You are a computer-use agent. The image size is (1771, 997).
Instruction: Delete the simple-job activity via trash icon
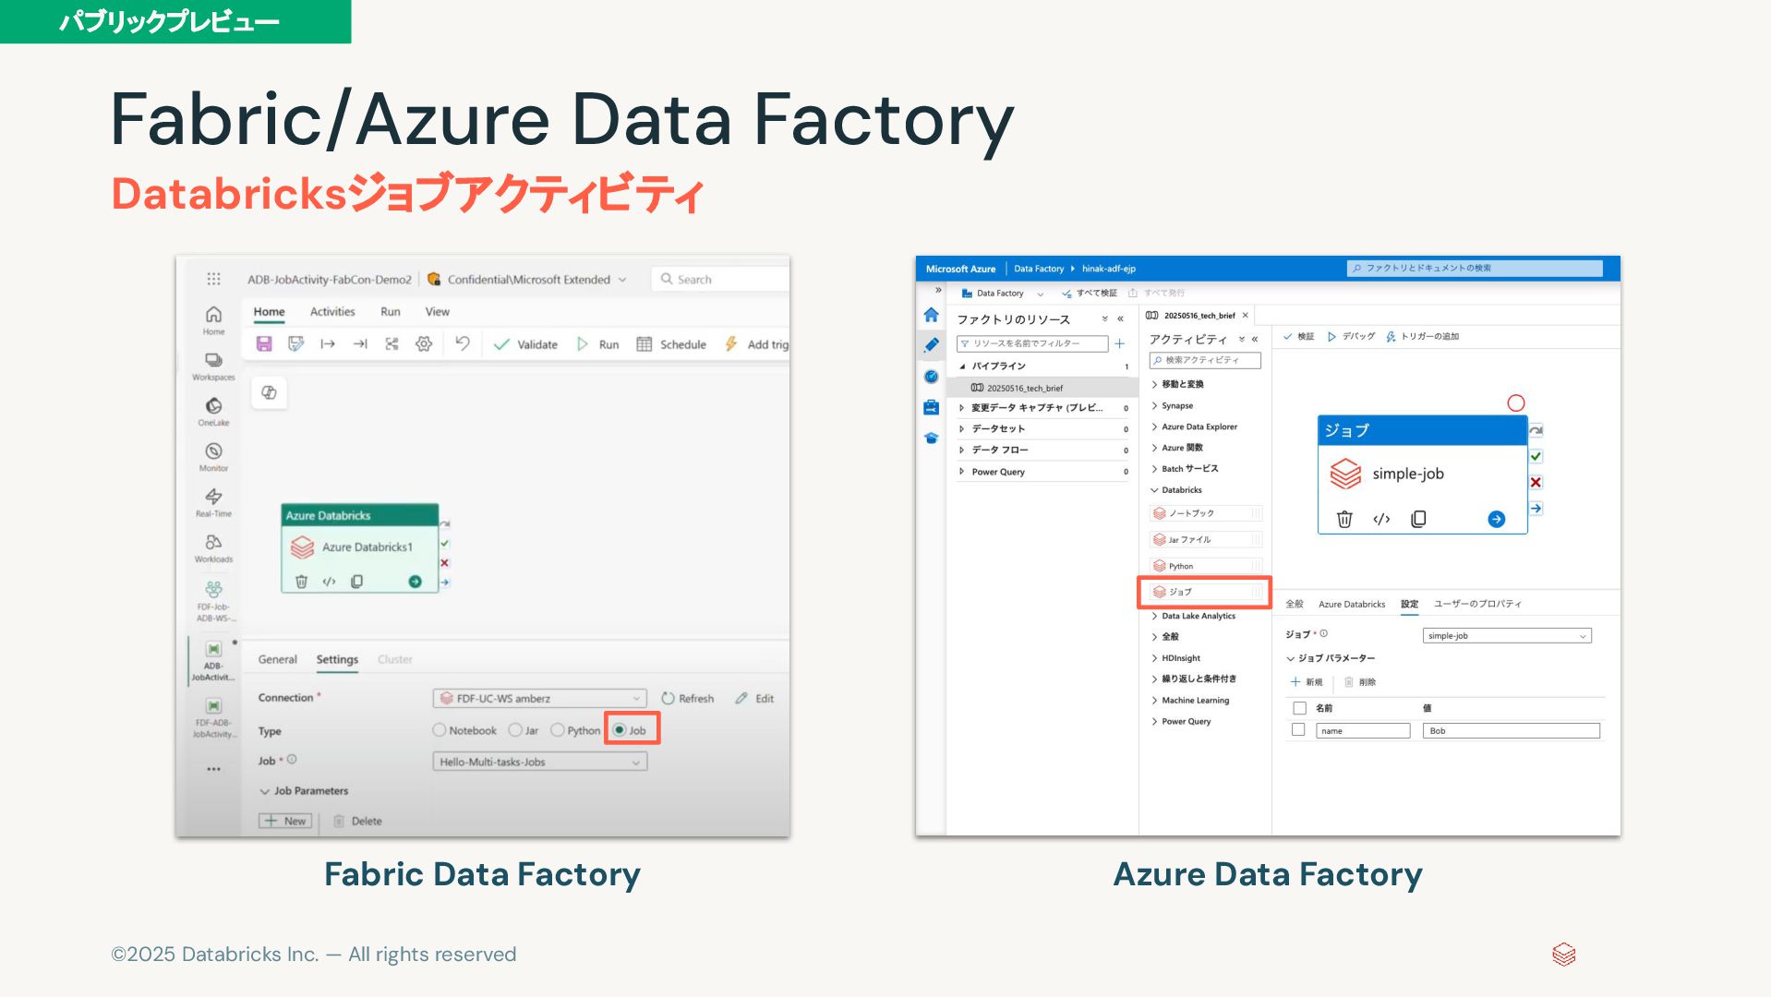(x=1344, y=520)
